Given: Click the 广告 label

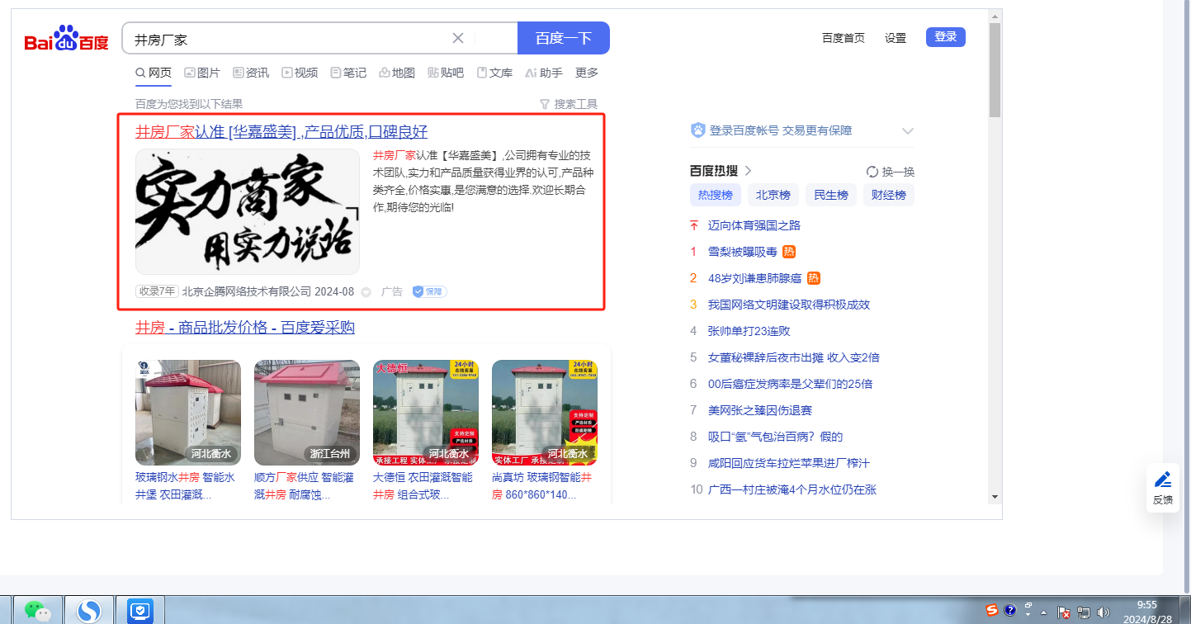Looking at the screenshot, I should coord(392,291).
